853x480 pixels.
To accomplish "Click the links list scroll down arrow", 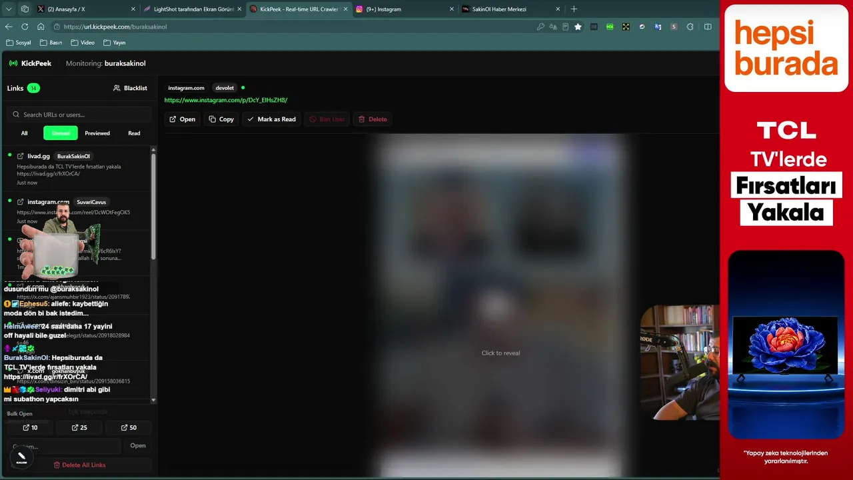I will (154, 400).
